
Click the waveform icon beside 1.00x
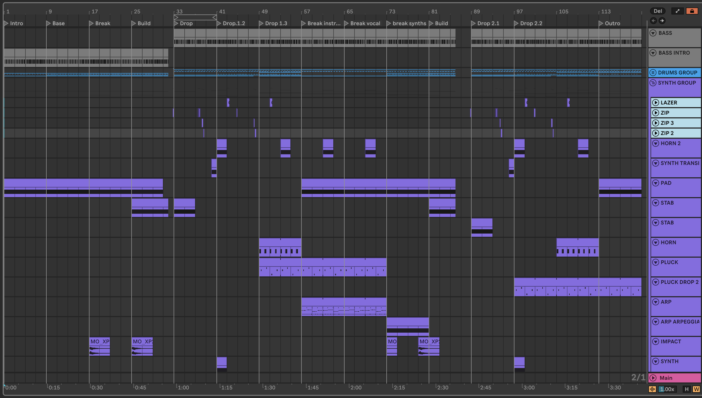coord(652,389)
